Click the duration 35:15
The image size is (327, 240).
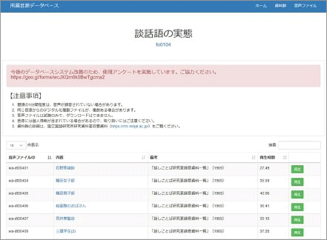coord(264,218)
